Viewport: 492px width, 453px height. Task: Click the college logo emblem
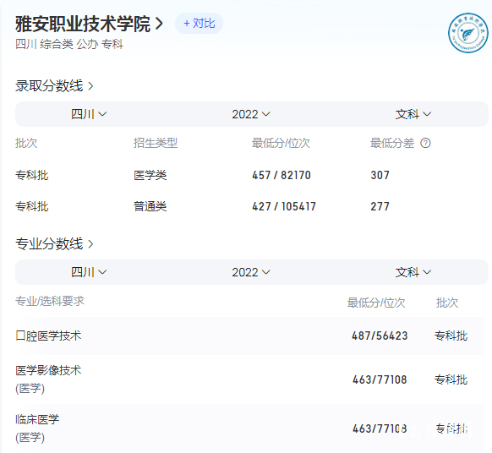click(467, 33)
